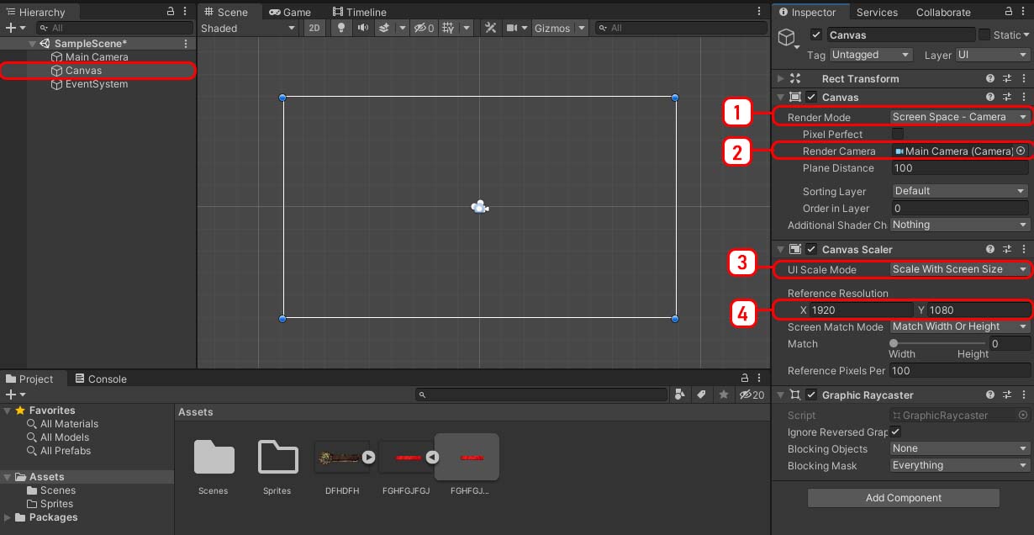Toggle 2D view mode in Scene toolbar
This screenshot has width=1034, height=535.
point(314,28)
